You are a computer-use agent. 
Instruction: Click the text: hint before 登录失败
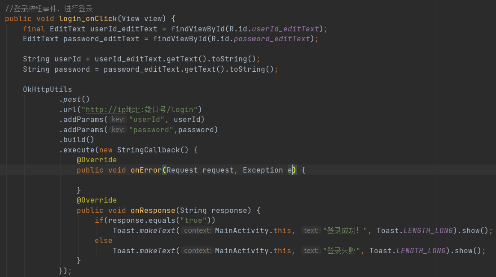pos(311,251)
